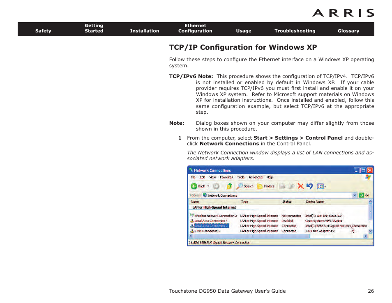This screenshot has height=303, width=392.
Task: Close the Network Connections window
Action: tap(370, 170)
